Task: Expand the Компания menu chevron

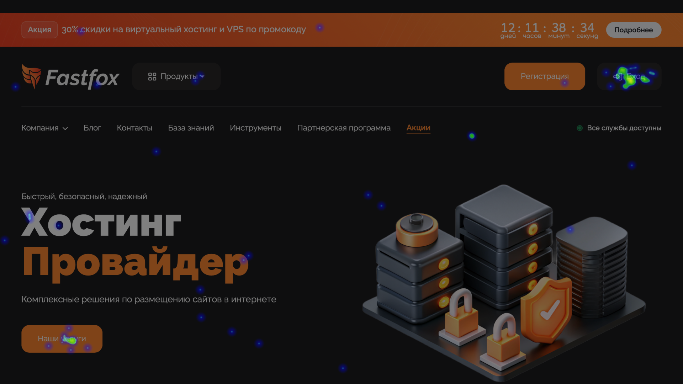Action: [x=65, y=128]
